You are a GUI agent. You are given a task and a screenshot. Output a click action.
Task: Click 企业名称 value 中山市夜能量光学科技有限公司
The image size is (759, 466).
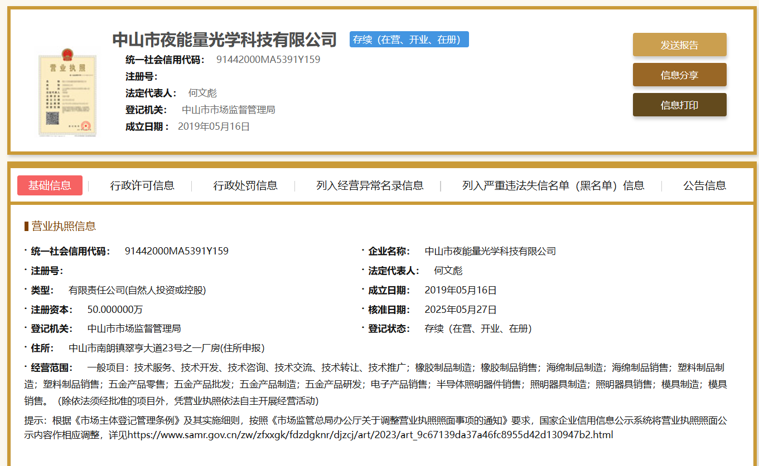click(x=490, y=251)
